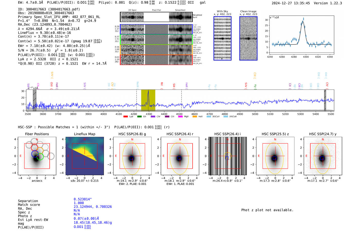Select the orange-bordered 2D spectrum row

click(x=156, y=50)
